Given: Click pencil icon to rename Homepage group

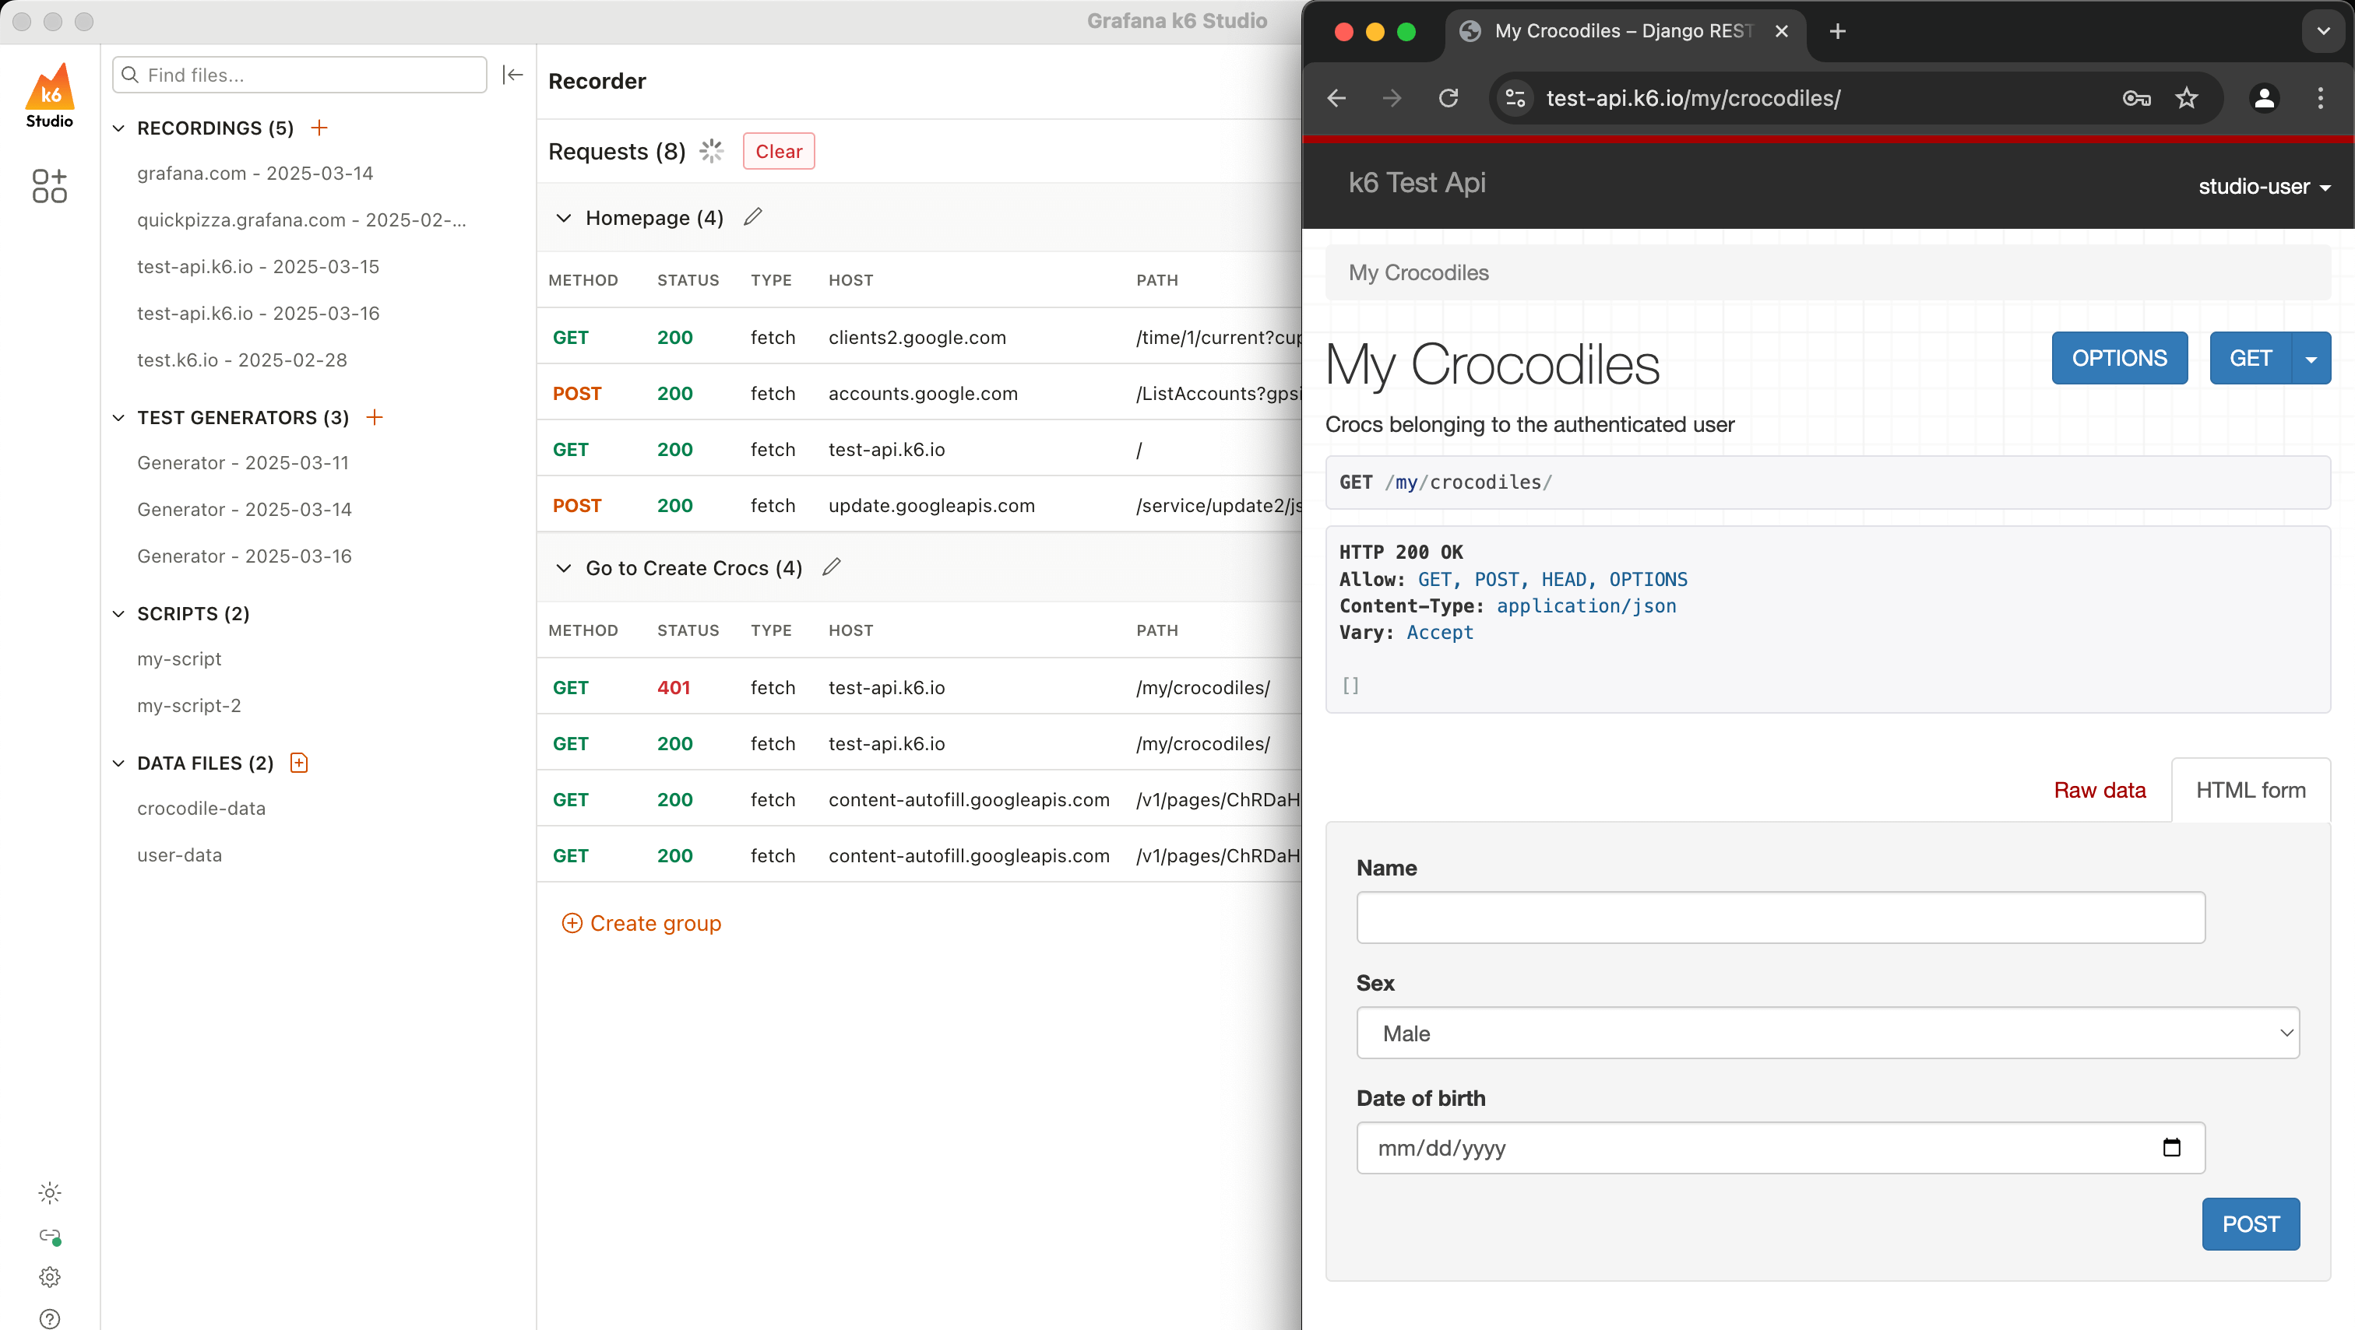Looking at the screenshot, I should coord(752,217).
